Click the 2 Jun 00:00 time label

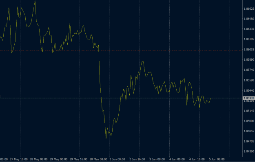(117, 160)
